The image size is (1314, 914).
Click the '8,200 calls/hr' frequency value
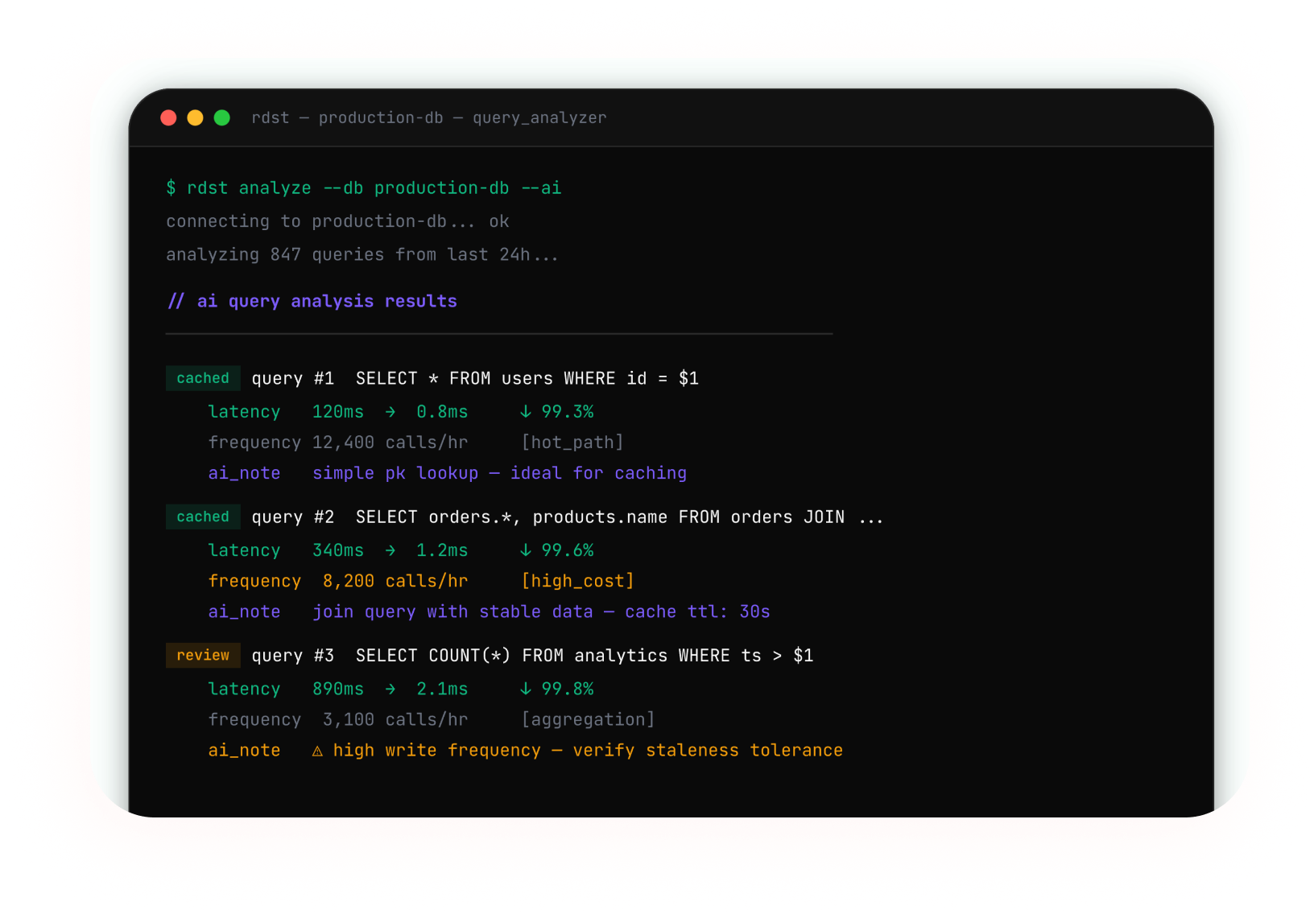tap(395, 581)
